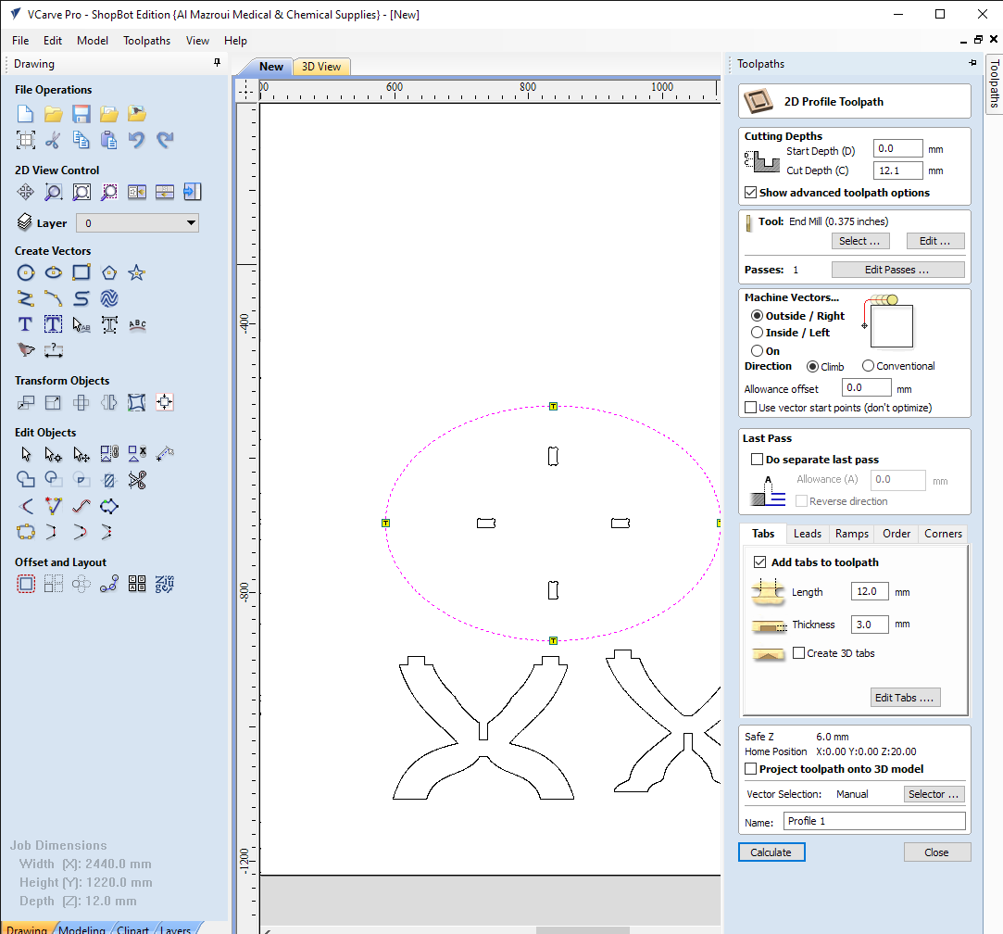Select the Move objects transform tool
This screenshot has width=1003, height=934.
pos(26,403)
